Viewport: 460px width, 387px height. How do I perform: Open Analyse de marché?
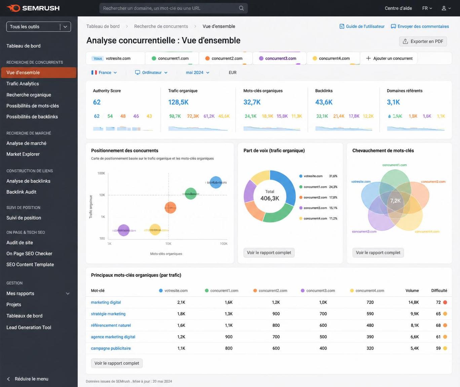pyautogui.click(x=26, y=143)
